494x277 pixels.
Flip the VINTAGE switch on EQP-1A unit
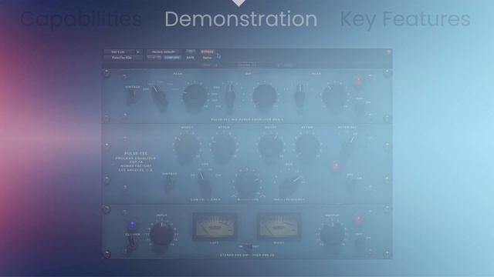170,184
